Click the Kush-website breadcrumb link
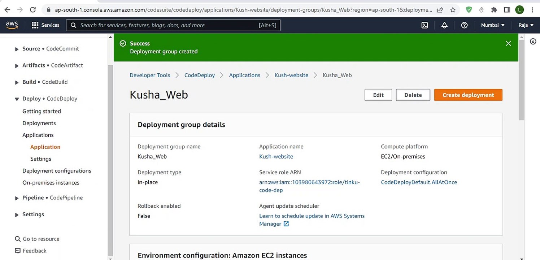Image resolution: width=540 pixels, height=260 pixels. [291, 75]
